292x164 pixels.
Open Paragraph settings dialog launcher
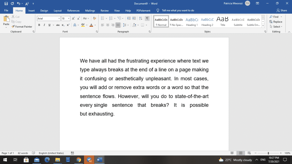149,32
